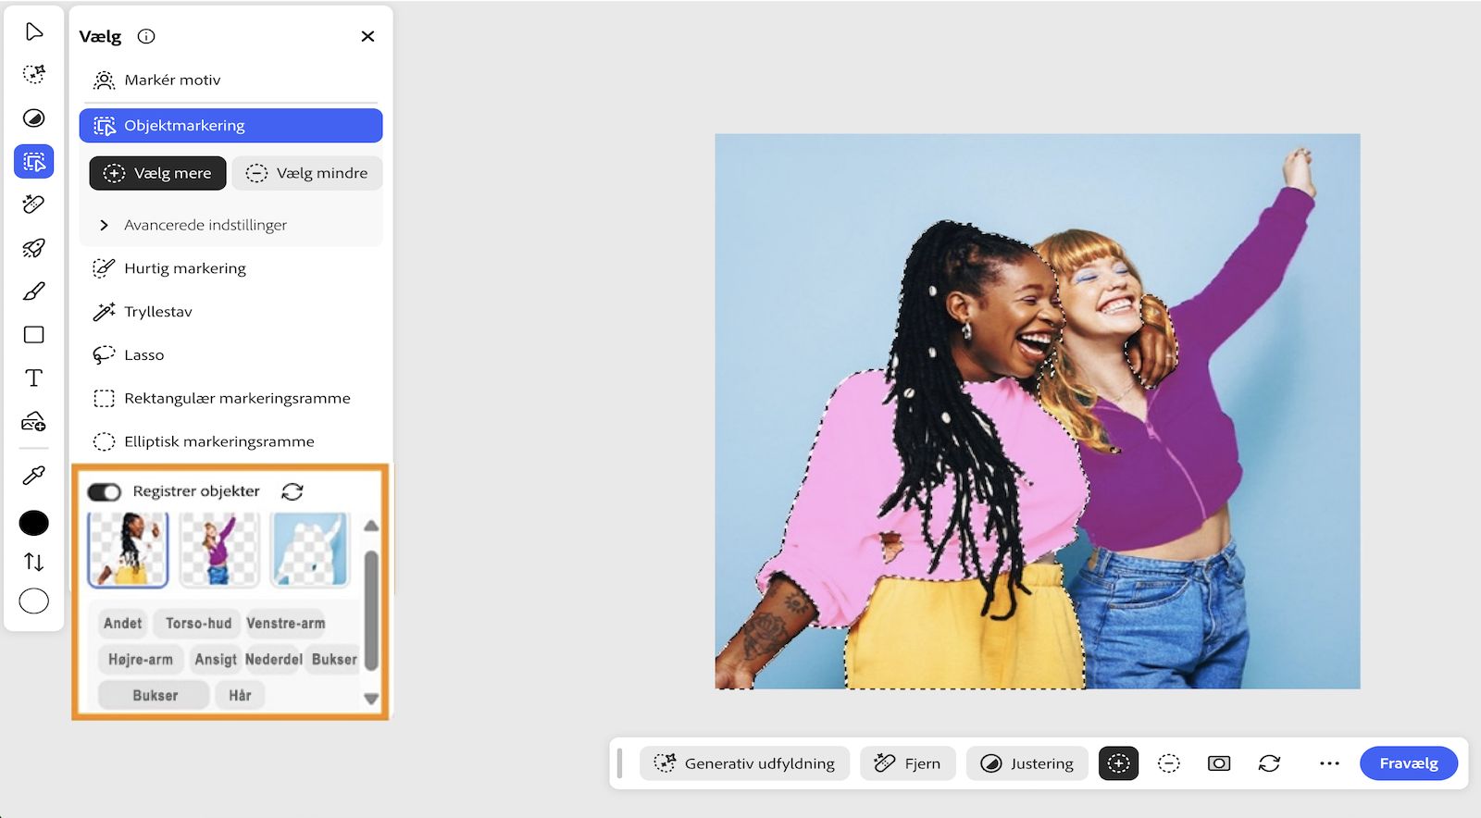
Task: Click the photo on the canvas
Action: [x=1038, y=412]
